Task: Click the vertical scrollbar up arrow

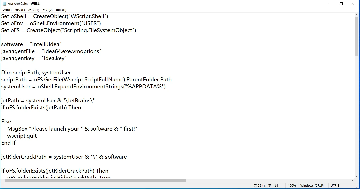Action: pos(356,15)
